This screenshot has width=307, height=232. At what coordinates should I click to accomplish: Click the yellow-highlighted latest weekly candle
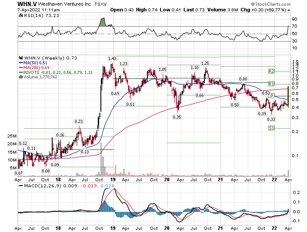(x=288, y=97)
